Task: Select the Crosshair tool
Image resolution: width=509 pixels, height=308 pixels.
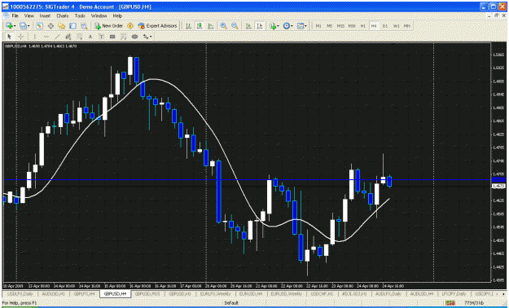Action: click(20, 37)
